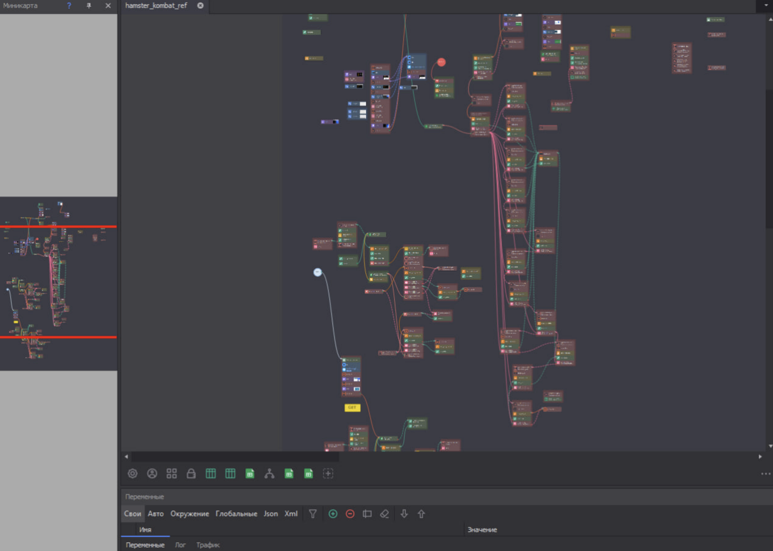Click the horizontal canvas scrollbar thumb
Image resolution: width=773 pixels, height=551 pixels.
(x=235, y=457)
